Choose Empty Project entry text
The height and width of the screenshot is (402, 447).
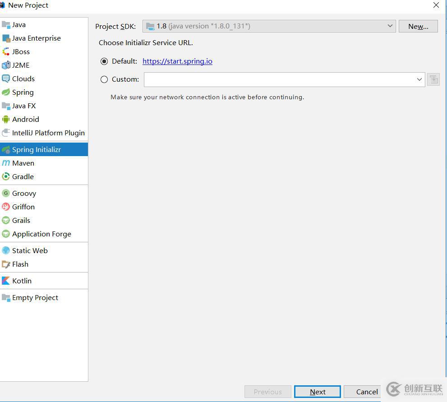35,298
